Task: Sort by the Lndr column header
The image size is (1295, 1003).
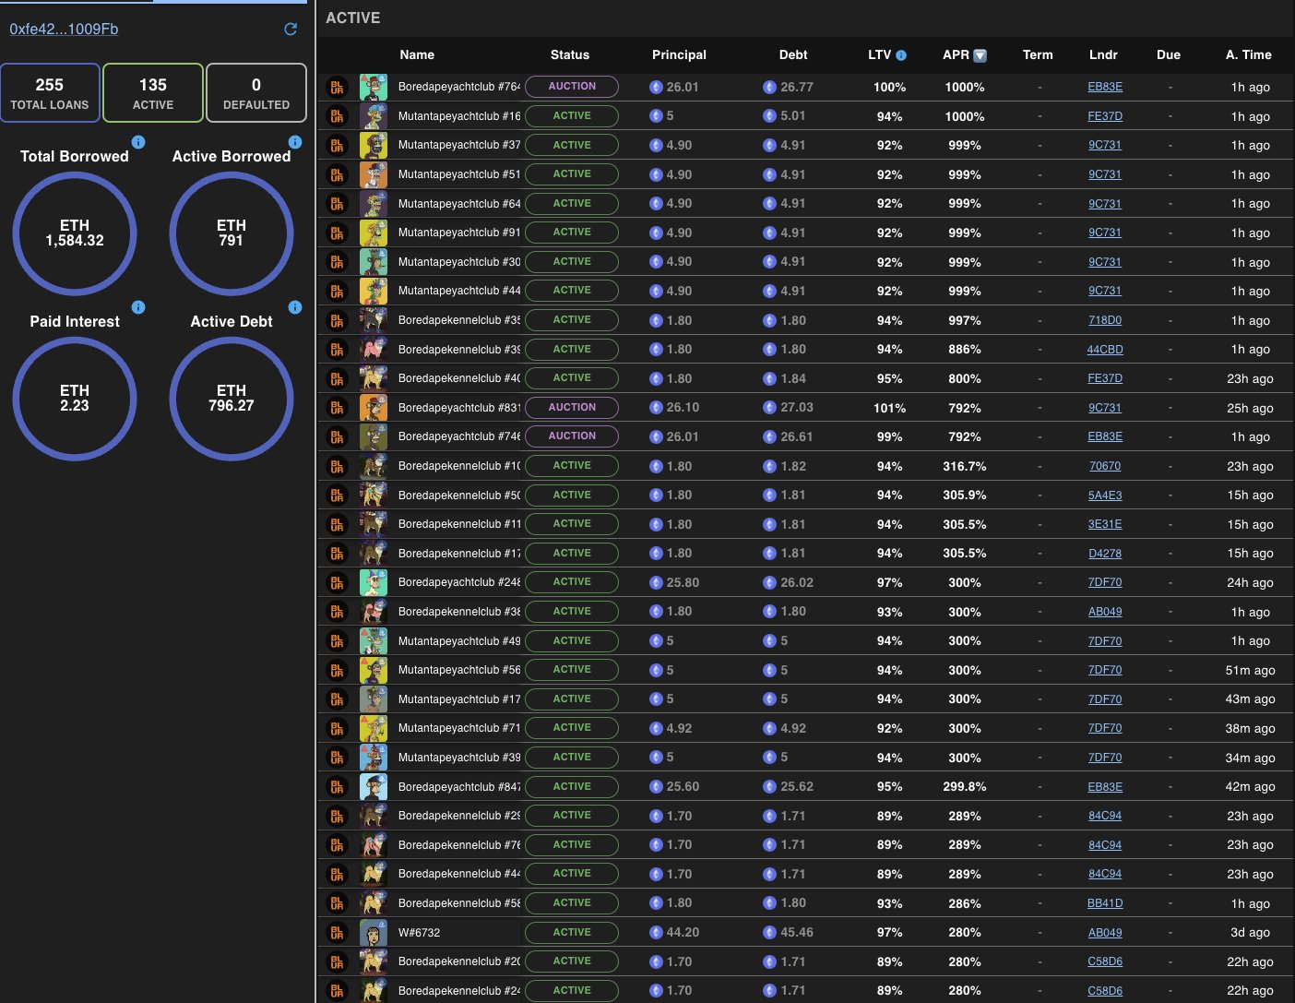Action: [1103, 55]
